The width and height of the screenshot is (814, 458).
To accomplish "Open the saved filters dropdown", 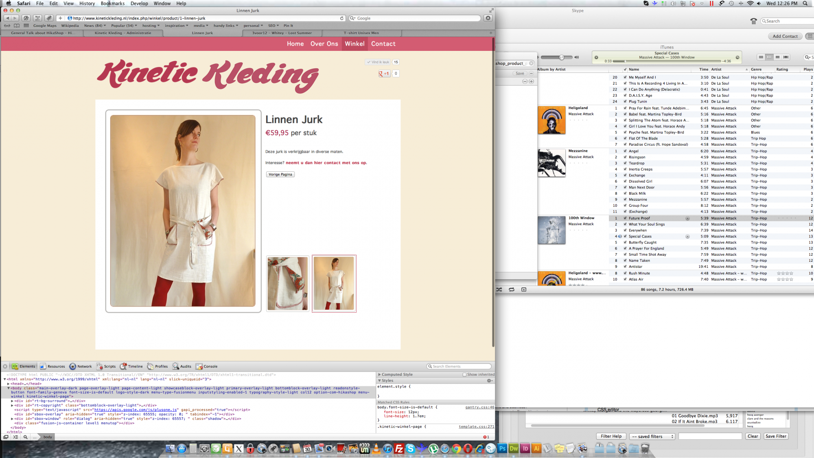I will click(652, 436).
